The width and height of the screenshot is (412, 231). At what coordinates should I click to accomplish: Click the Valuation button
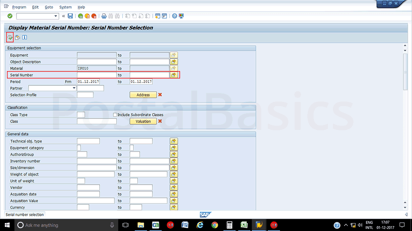[x=143, y=121]
